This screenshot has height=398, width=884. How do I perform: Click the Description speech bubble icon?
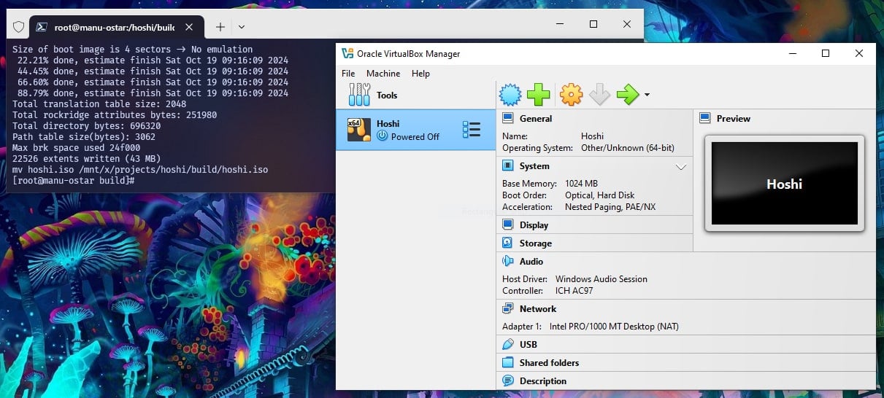coord(508,381)
